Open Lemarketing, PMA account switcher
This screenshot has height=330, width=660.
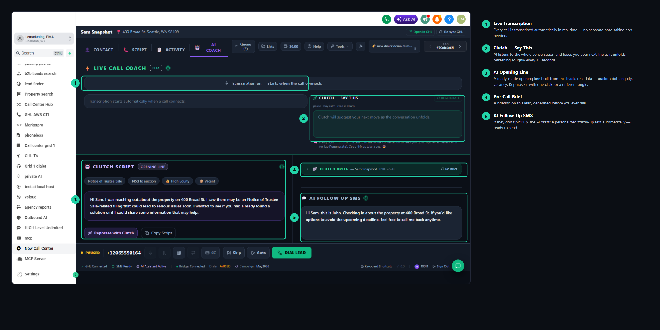[44, 39]
